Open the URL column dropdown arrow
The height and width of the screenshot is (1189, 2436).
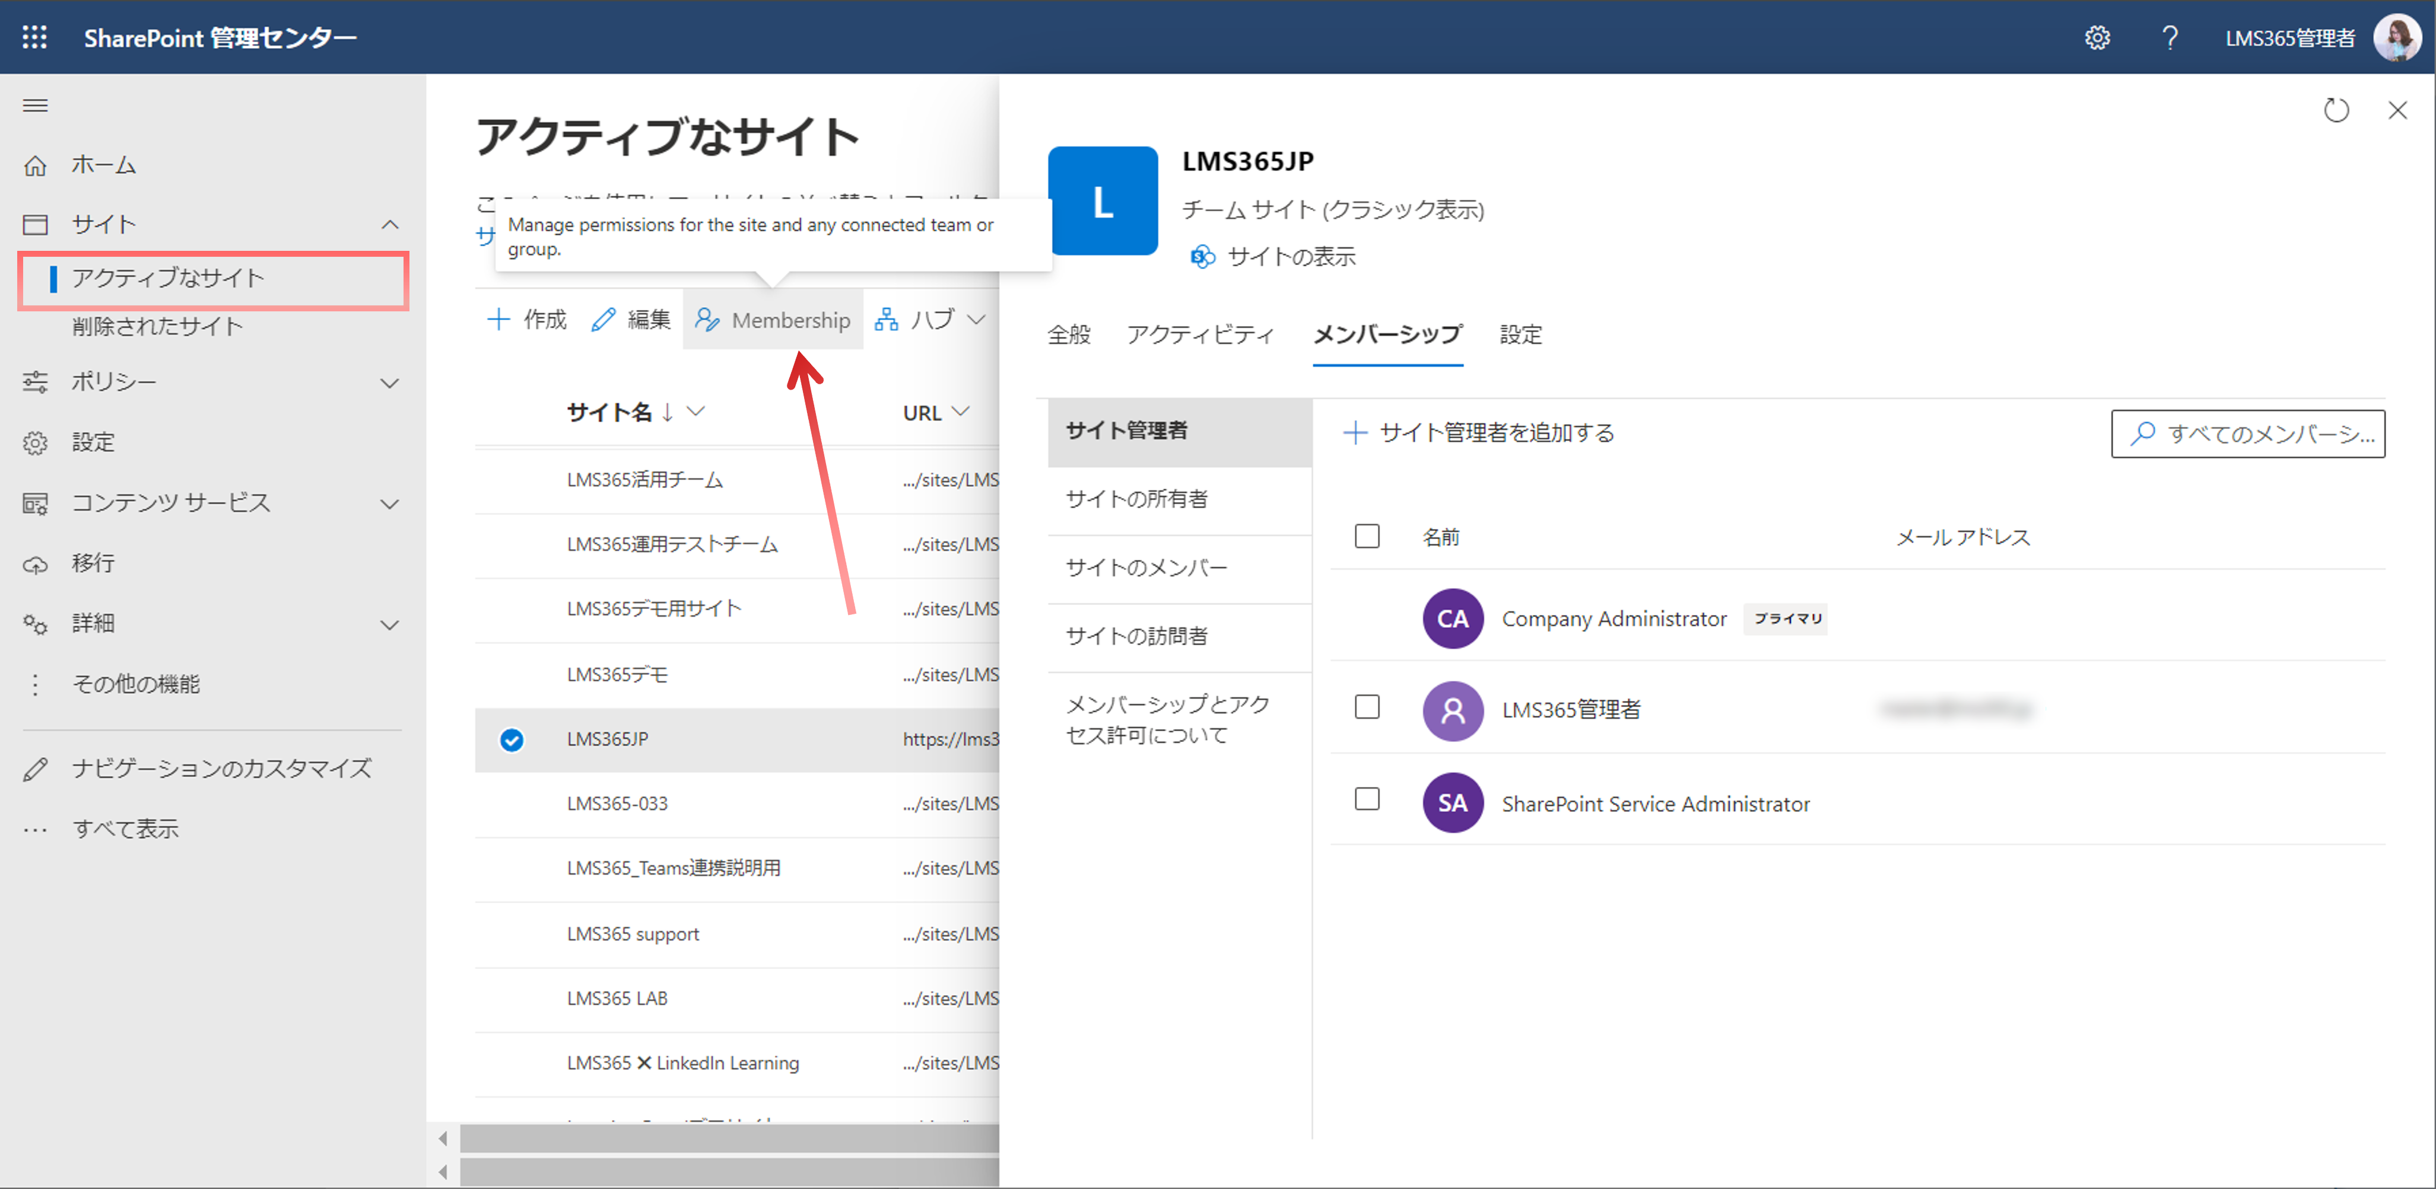961,411
